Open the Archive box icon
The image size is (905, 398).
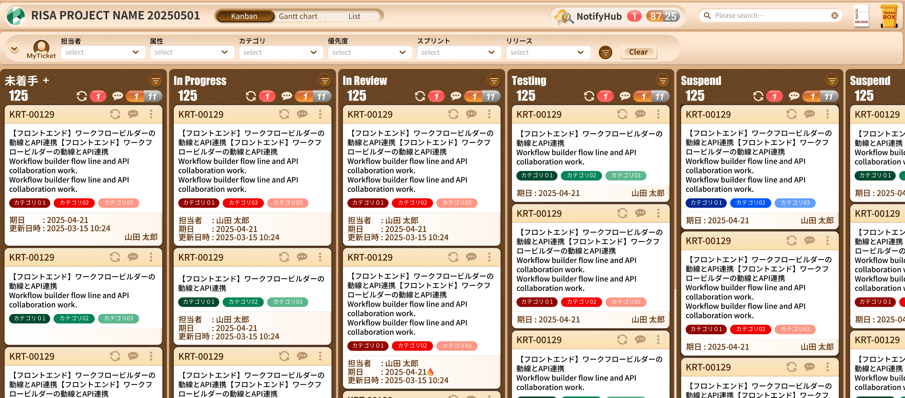point(861,16)
